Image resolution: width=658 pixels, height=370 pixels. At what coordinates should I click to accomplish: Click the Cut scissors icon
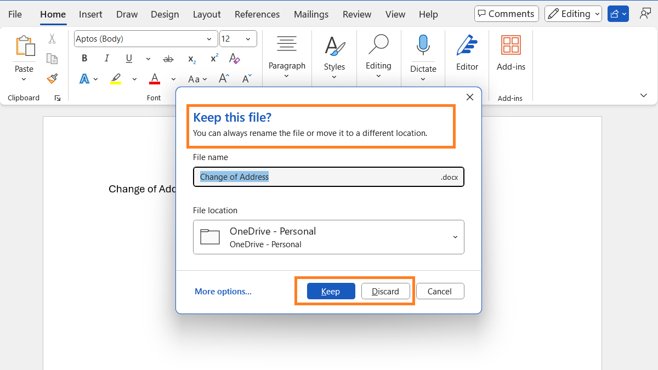[x=52, y=39]
